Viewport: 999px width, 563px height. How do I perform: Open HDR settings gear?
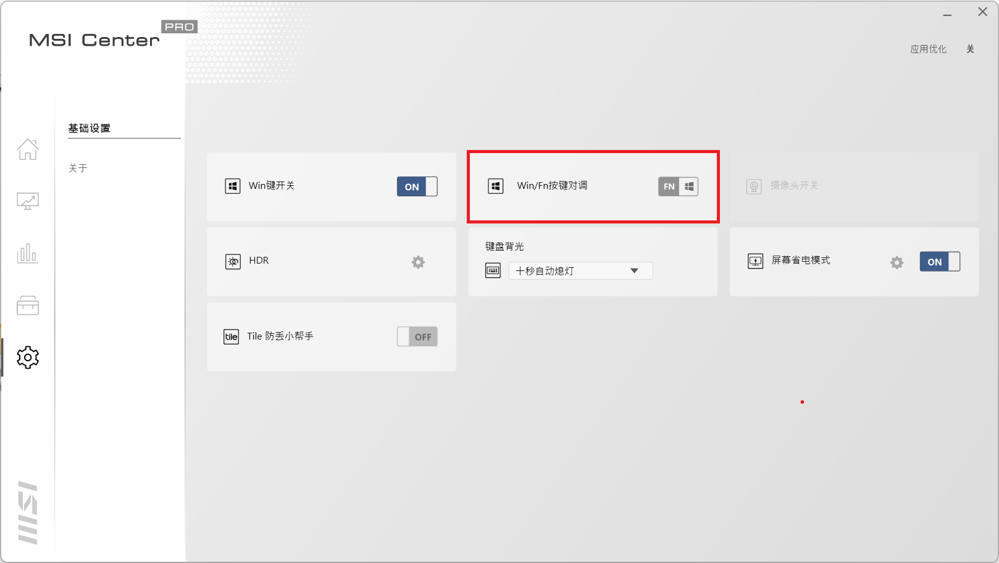coord(418,262)
